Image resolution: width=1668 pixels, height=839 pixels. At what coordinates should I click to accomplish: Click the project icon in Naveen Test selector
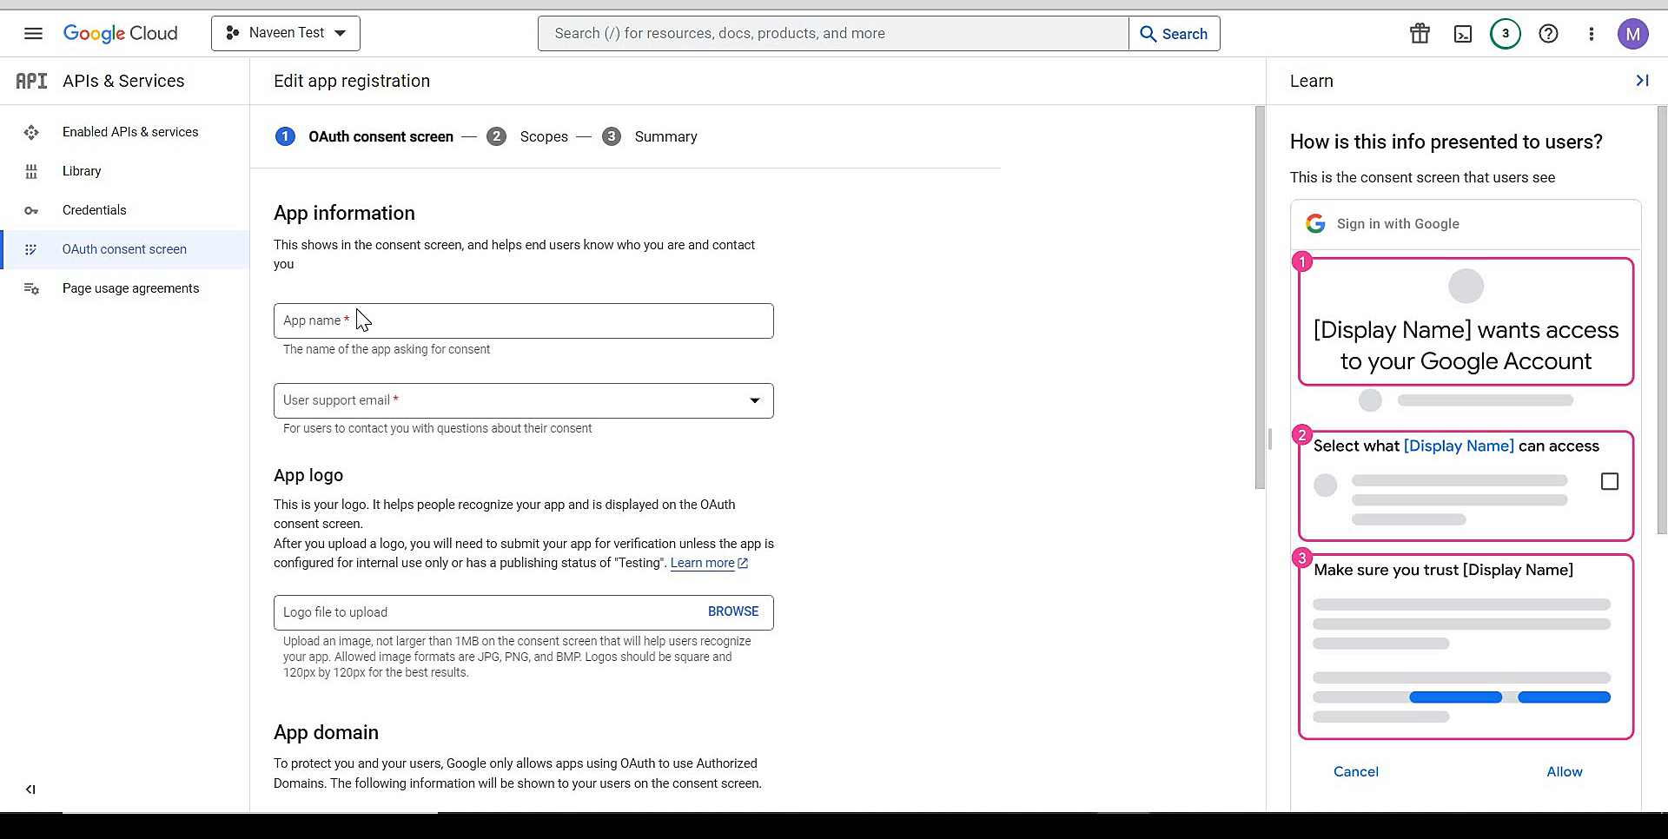[232, 33]
